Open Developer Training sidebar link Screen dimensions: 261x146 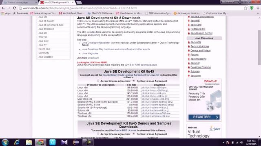[x=201, y=67]
